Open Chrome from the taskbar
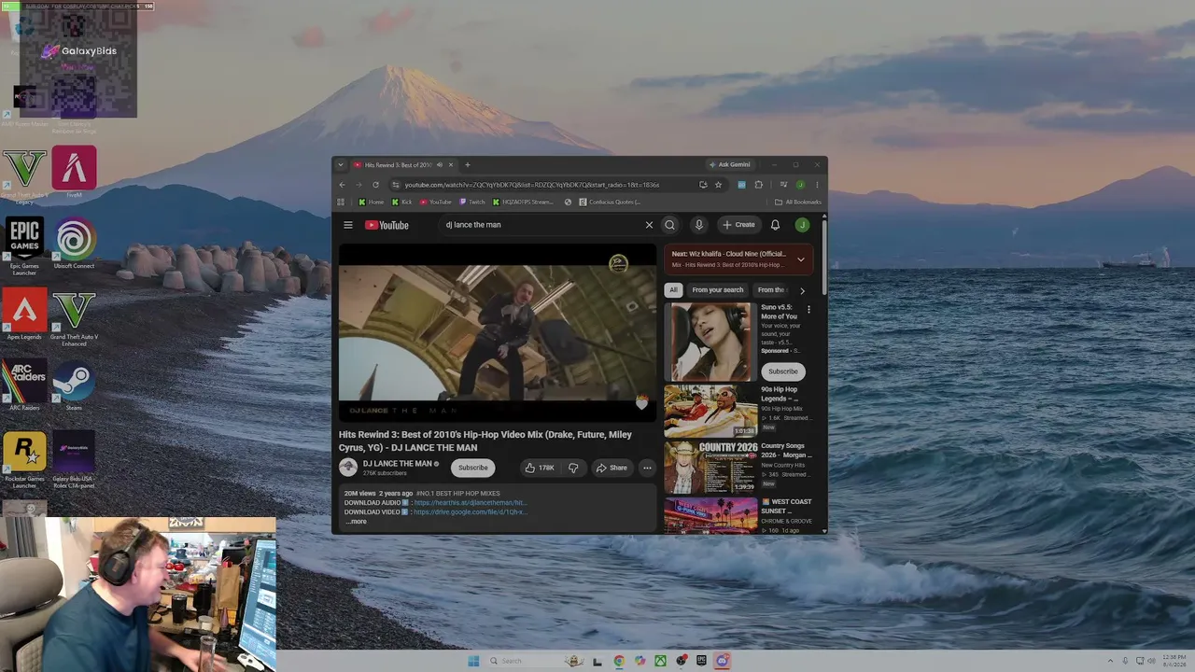The image size is (1195, 672). coord(619,661)
